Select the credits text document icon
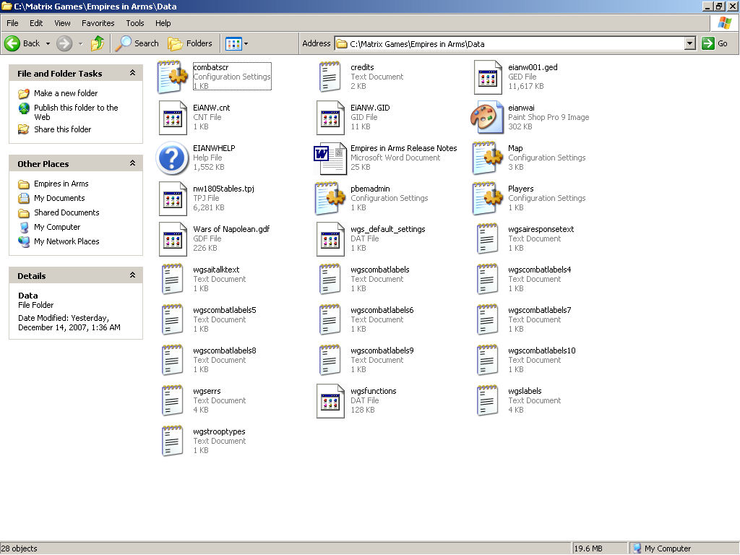This screenshot has width=740, height=555. [x=330, y=77]
